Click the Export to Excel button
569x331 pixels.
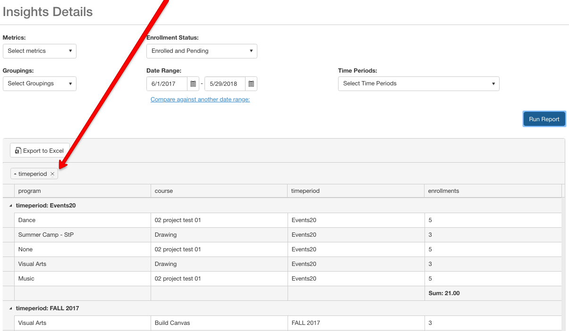pos(40,151)
